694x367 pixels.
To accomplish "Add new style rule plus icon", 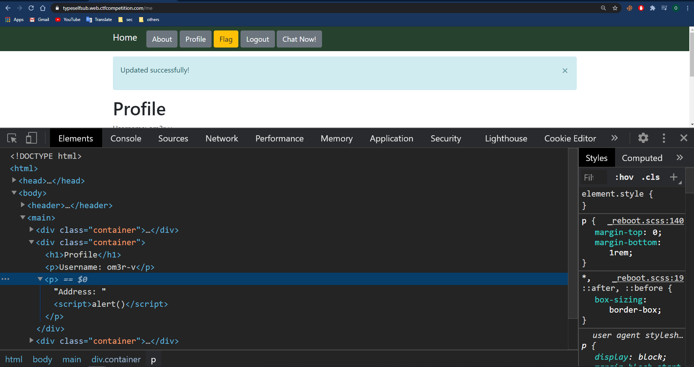I will tap(674, 177).
